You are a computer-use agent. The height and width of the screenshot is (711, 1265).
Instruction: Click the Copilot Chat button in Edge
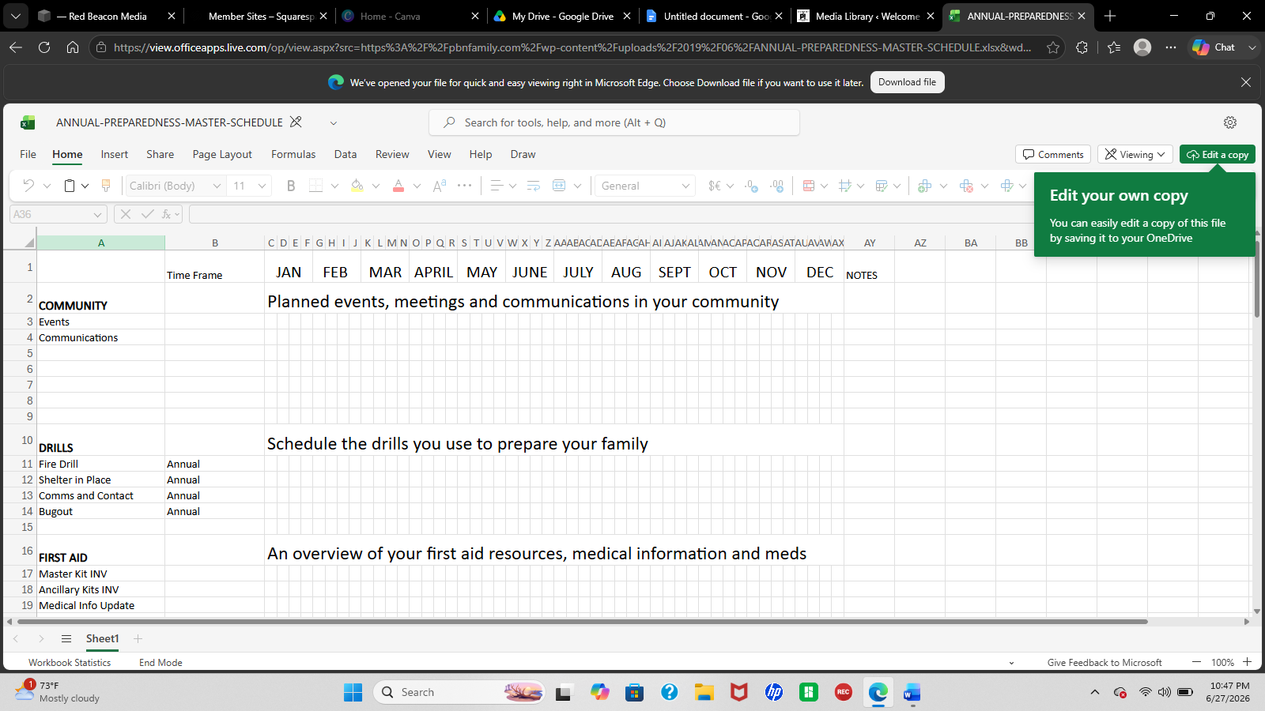(1215, 47)
